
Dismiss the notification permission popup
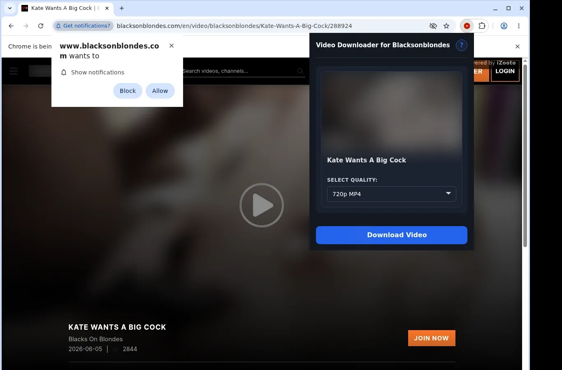click(172, 46)
